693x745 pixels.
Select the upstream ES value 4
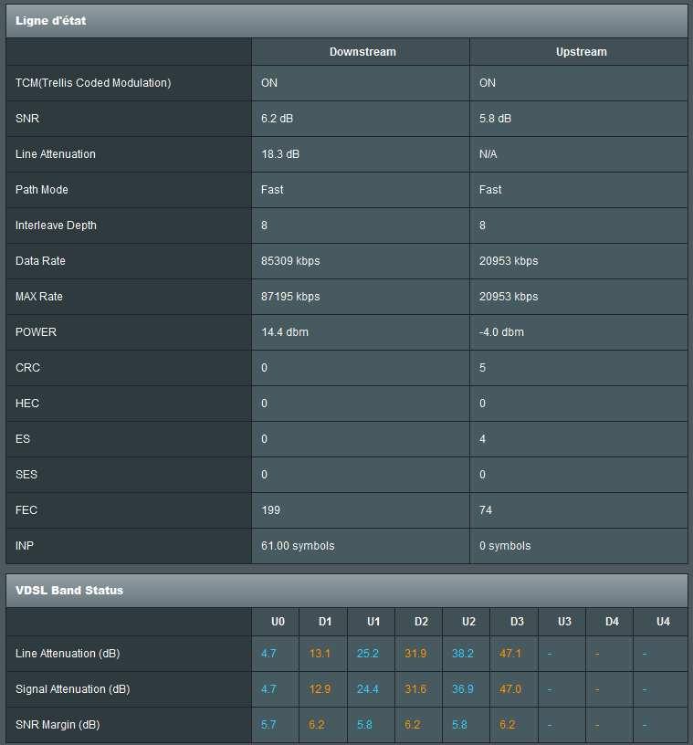[482, 439]
